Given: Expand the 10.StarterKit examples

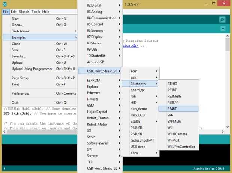Looking at the screenshot, I should coord(100,56).
